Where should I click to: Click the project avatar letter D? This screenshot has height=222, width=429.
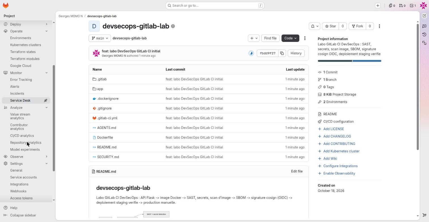click(x=94, y=26)
